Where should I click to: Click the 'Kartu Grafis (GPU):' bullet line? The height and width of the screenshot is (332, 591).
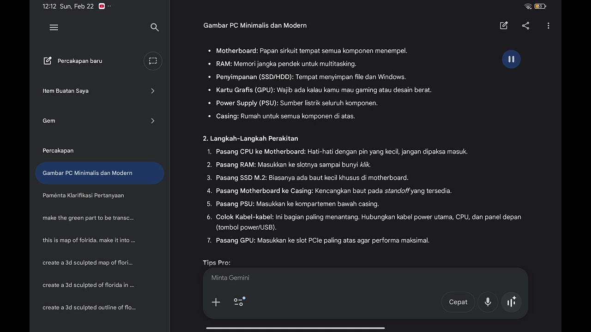tap(324, 90)
